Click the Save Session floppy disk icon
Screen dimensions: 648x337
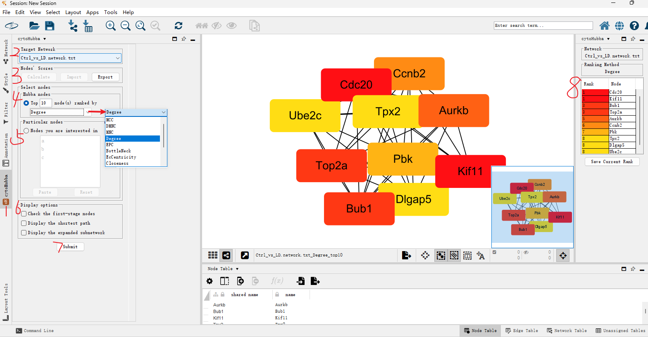50,26
